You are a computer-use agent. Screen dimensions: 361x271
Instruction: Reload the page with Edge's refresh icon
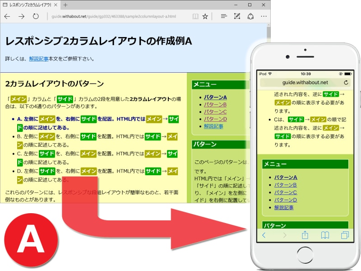(x=36, y=17)
